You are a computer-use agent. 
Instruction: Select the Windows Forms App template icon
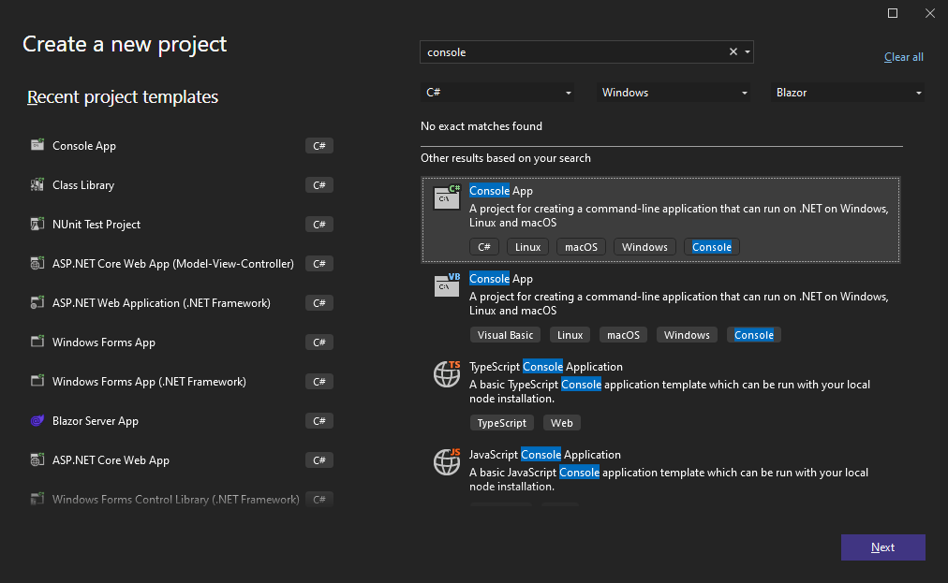[x=37, y=342]
